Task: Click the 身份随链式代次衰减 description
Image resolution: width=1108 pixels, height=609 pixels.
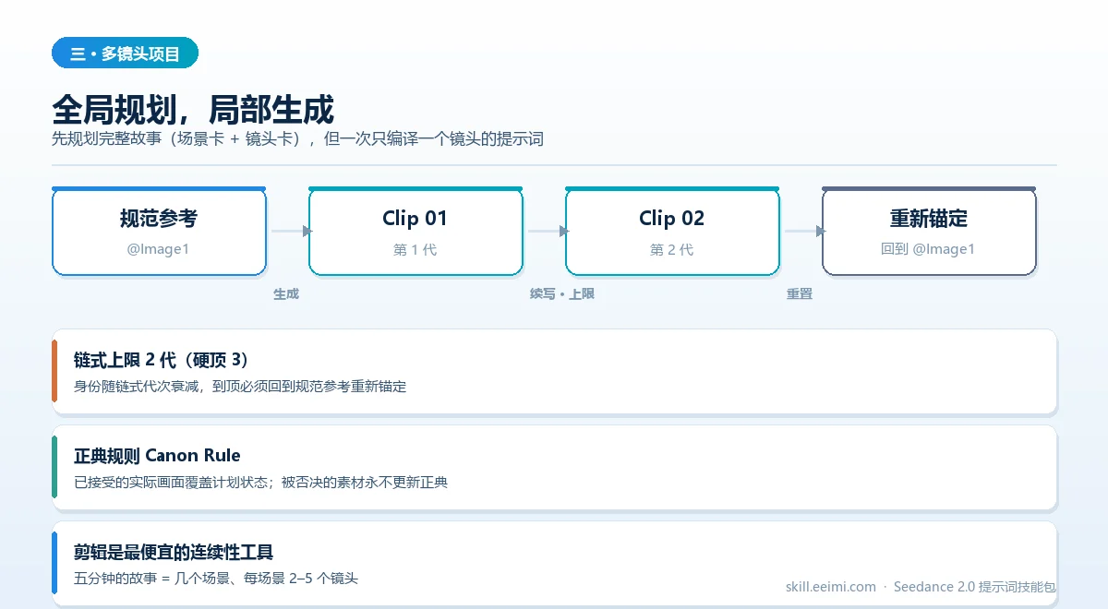Action: point(240,387)
